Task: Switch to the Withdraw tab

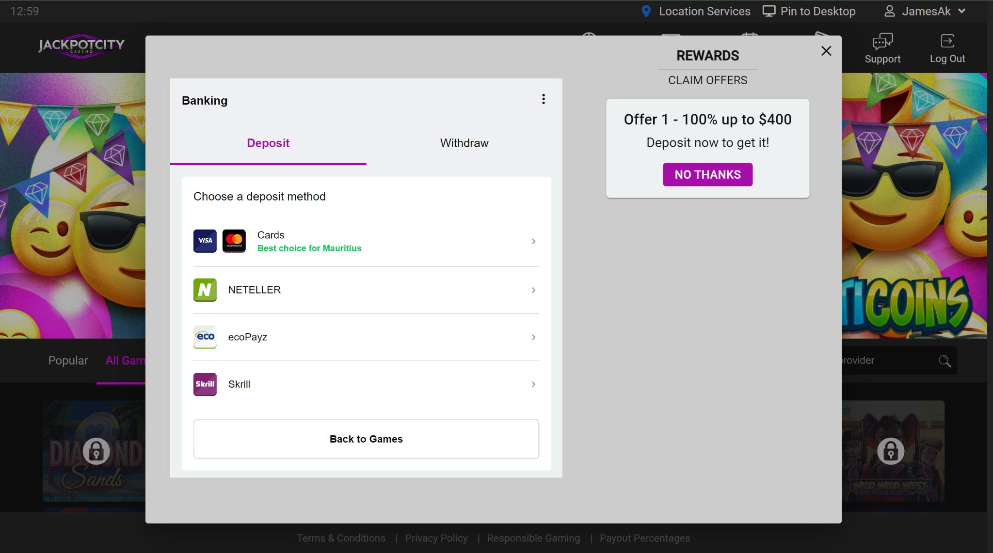Action: [x=464, y=143]
